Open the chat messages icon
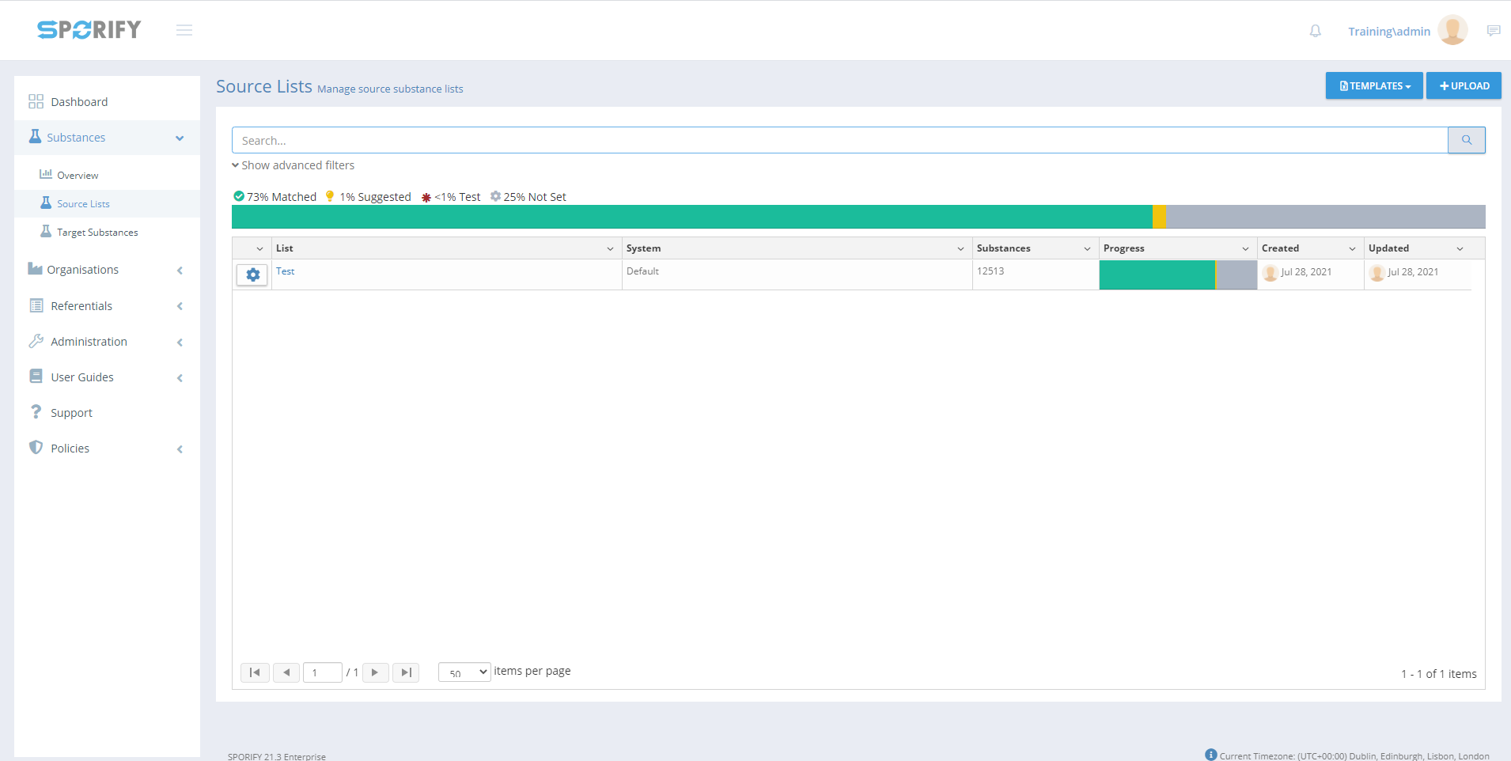Viewport: 1511px width, 761px height. pyautogui.click(x=1493, y=31)
